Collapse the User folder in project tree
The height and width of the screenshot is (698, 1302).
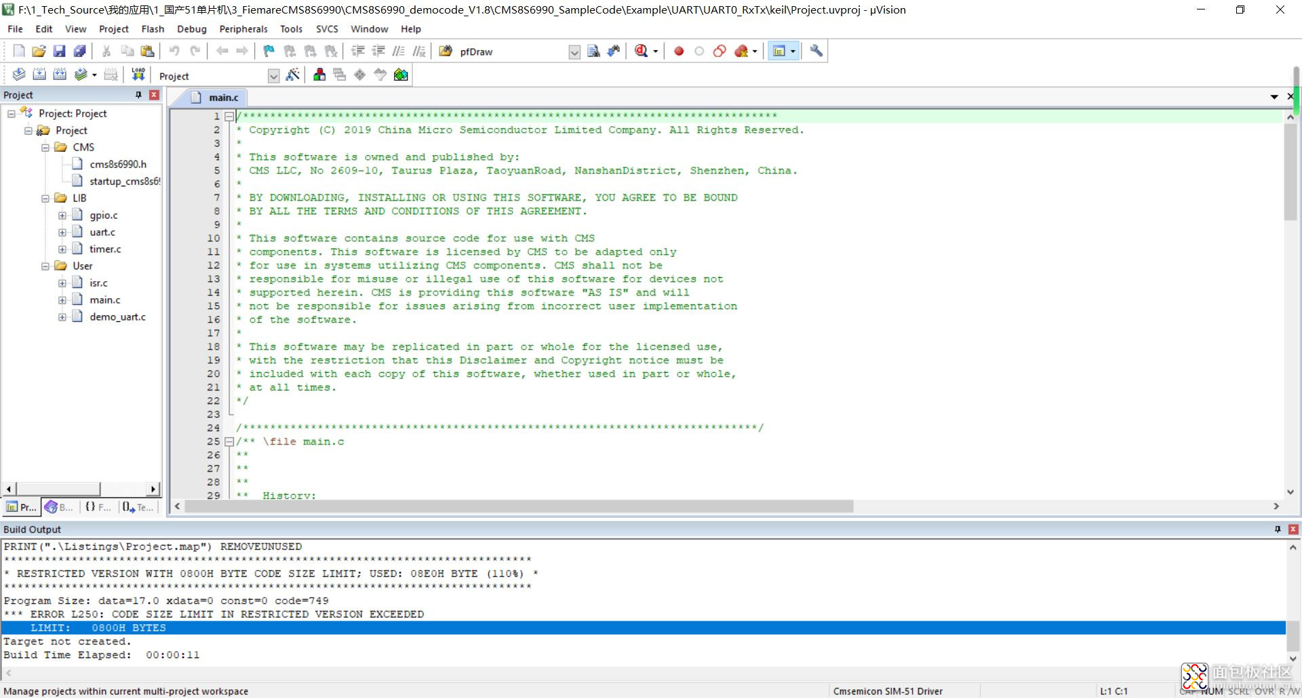coord(45,266)
